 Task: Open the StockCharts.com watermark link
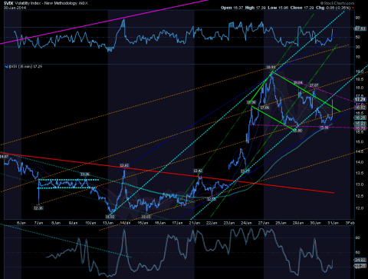(337, 3)
